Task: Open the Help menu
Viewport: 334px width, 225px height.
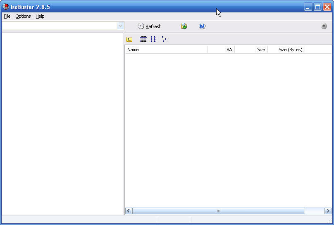Action: point(40,16)
